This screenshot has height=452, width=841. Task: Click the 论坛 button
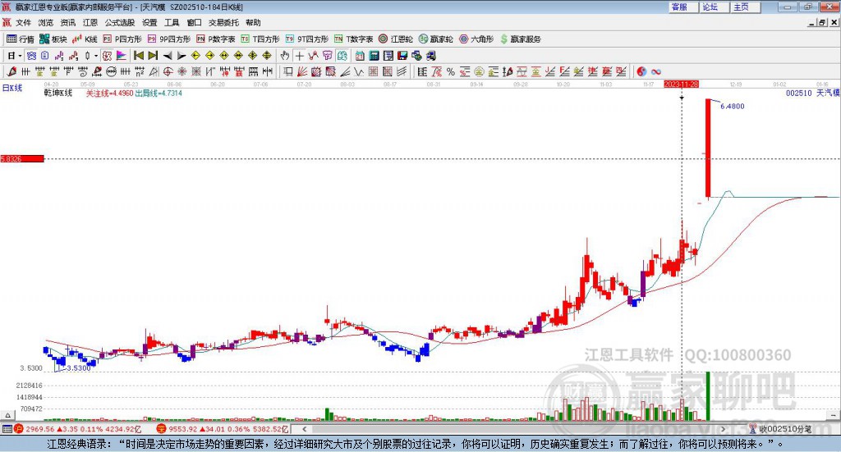coord(714,7)
